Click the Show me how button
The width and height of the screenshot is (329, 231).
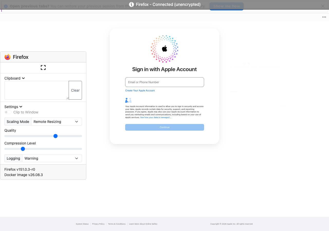226,6
